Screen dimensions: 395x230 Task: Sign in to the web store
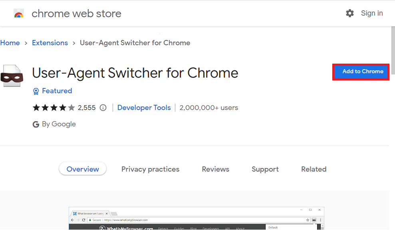pos(372,13)
